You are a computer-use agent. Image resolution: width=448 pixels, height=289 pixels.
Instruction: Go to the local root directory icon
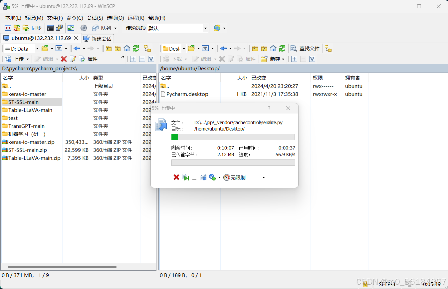(x=117, y=49)
